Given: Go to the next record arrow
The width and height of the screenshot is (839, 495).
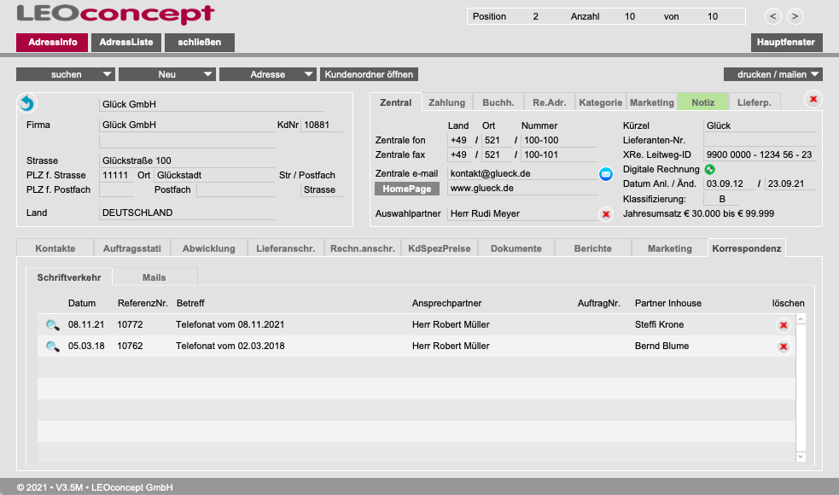Looking at the screenshot, I should pos(795,16).
